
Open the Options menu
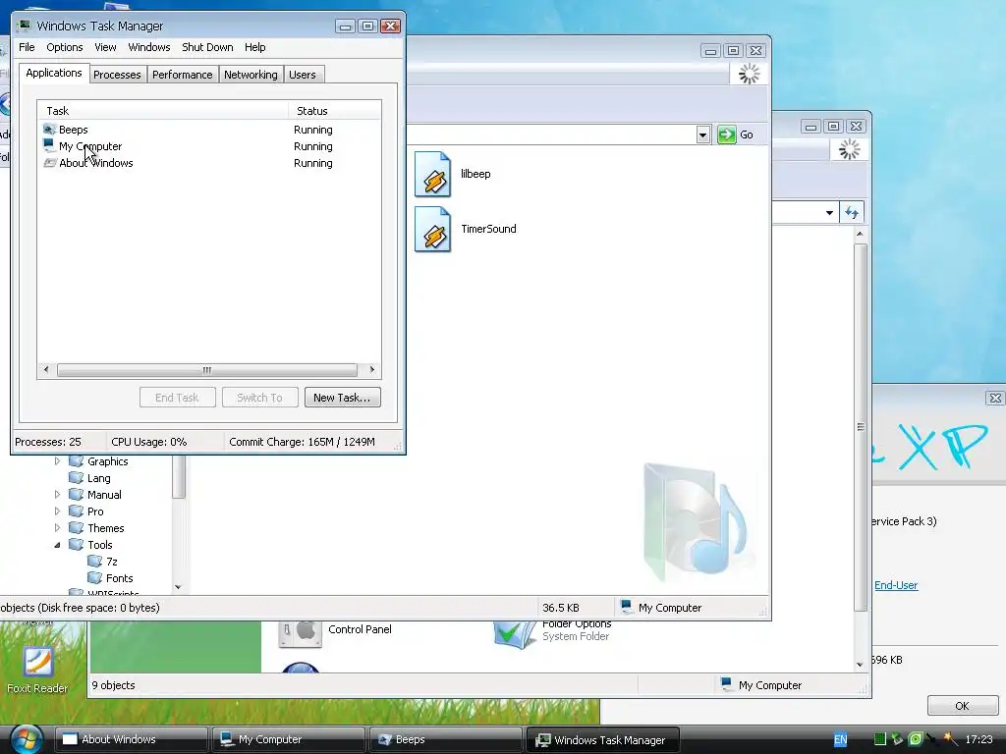point(65,47)
